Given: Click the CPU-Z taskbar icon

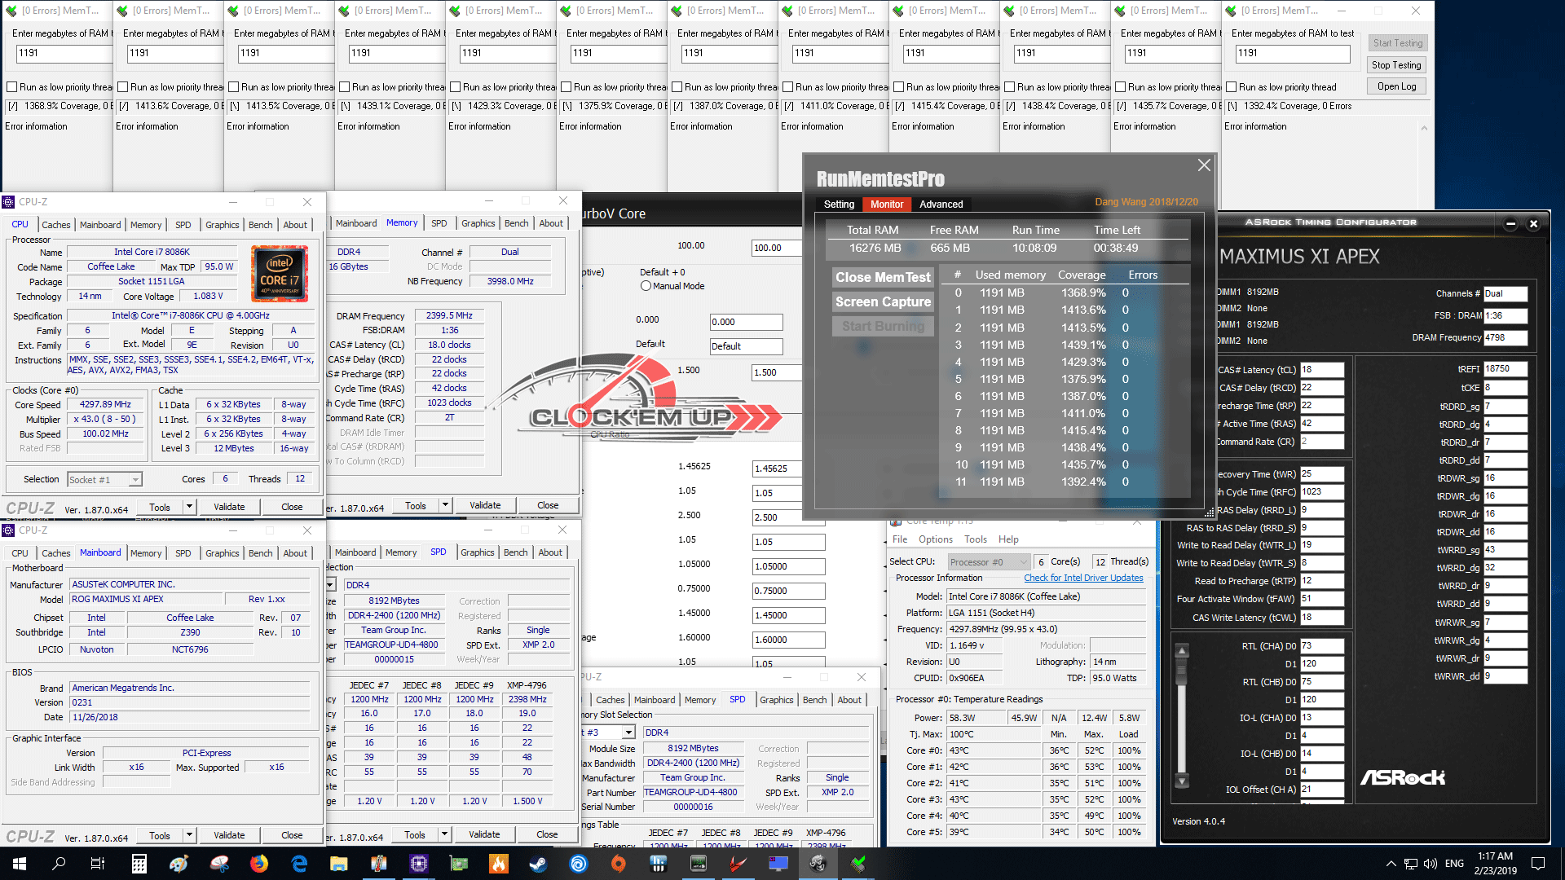Looking at the screenshot, I should (x=418, y=864).
